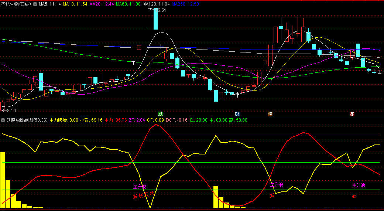Click the 妖 marker under middle 主升浪
Viewport: 384px width, 211px height.
[x=272, y=195]
